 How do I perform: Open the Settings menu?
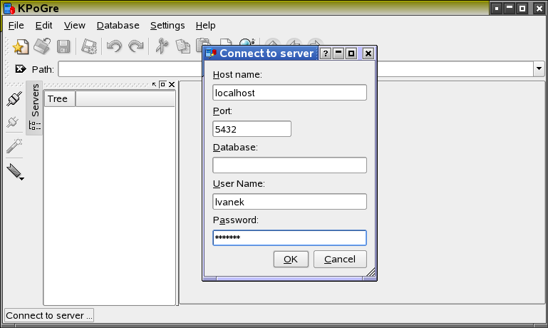tap(167, 26)
